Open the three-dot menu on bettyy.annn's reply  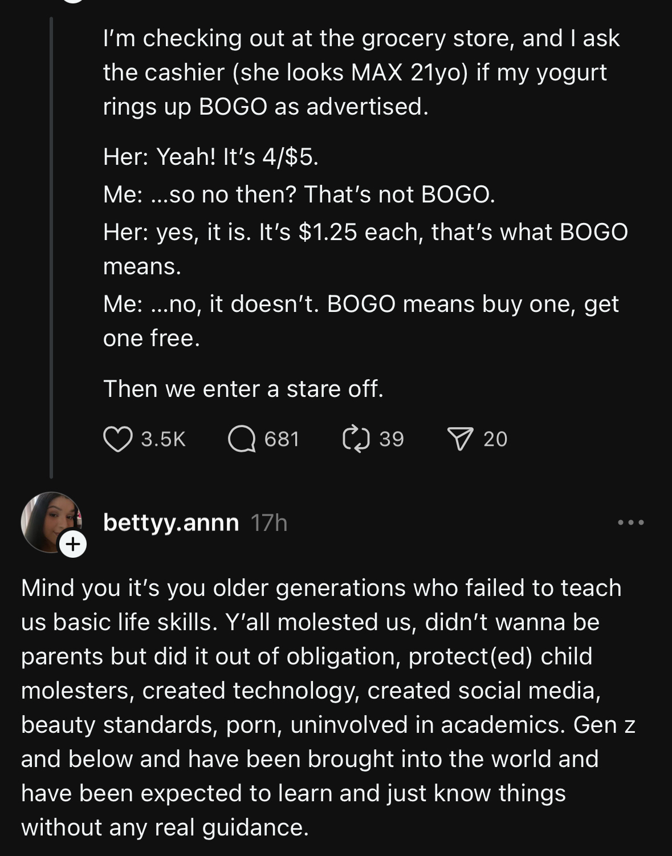point(631,522)
